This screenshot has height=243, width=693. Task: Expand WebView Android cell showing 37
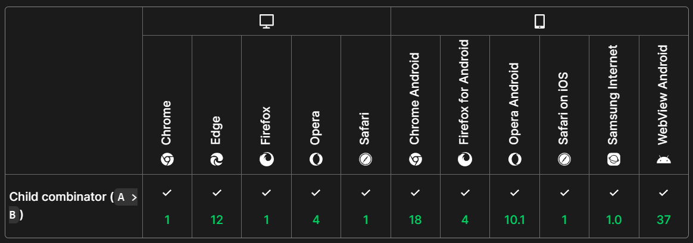(x=663, y=207)
